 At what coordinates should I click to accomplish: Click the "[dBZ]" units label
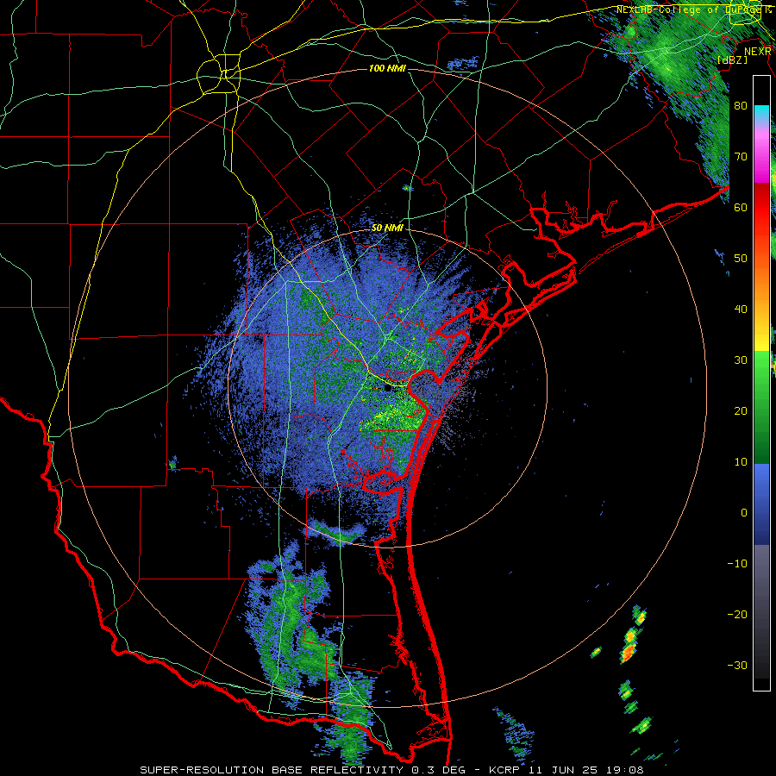tap(732, 59)
